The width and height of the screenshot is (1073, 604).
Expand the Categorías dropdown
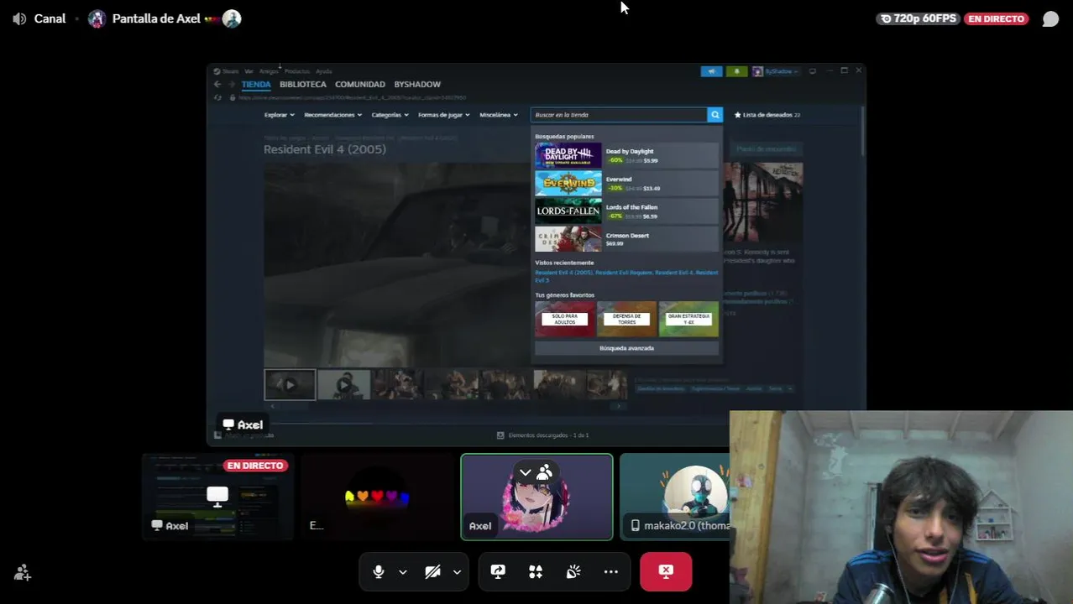[x=390, y=115]
